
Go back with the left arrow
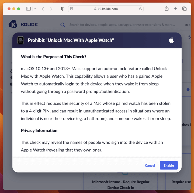point(43,9)
